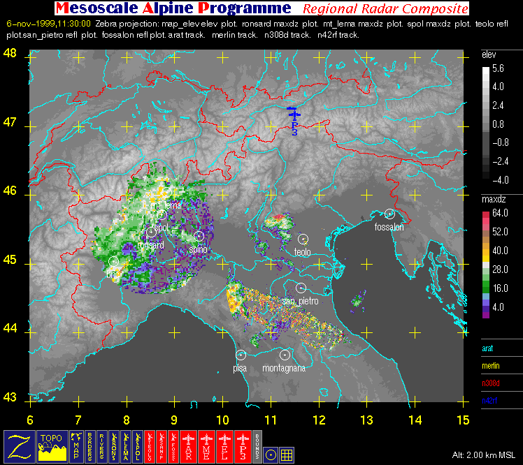The height and width of the screenshot is (465, 523).
Task: Toggle the MAP overlay icon
Action: [x=76, y=447]
